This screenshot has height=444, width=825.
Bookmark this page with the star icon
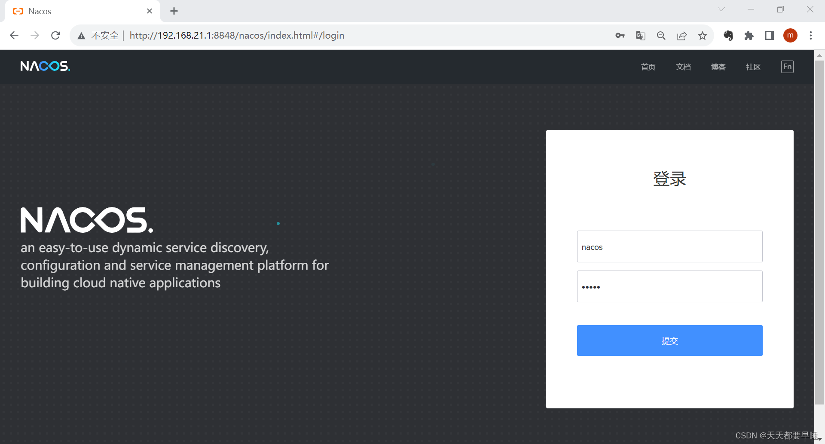[x=702, y=35]
